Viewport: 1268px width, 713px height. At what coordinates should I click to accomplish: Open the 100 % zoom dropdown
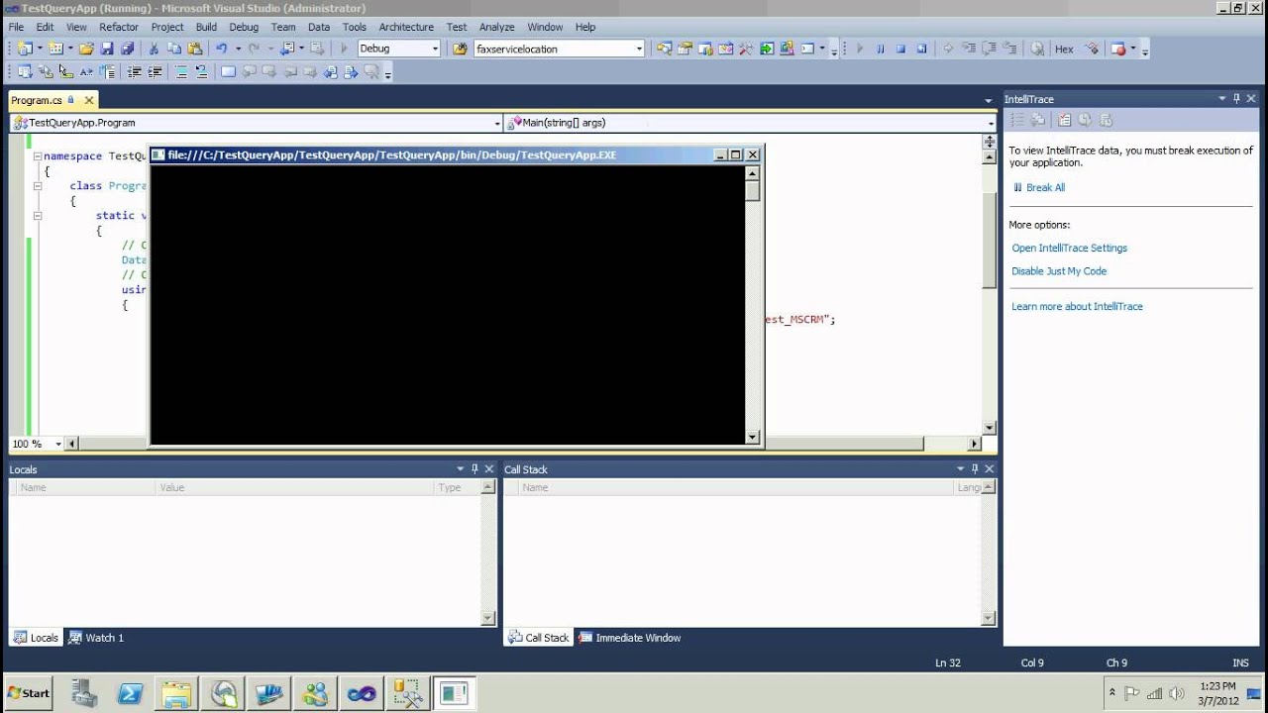[57, 444]
